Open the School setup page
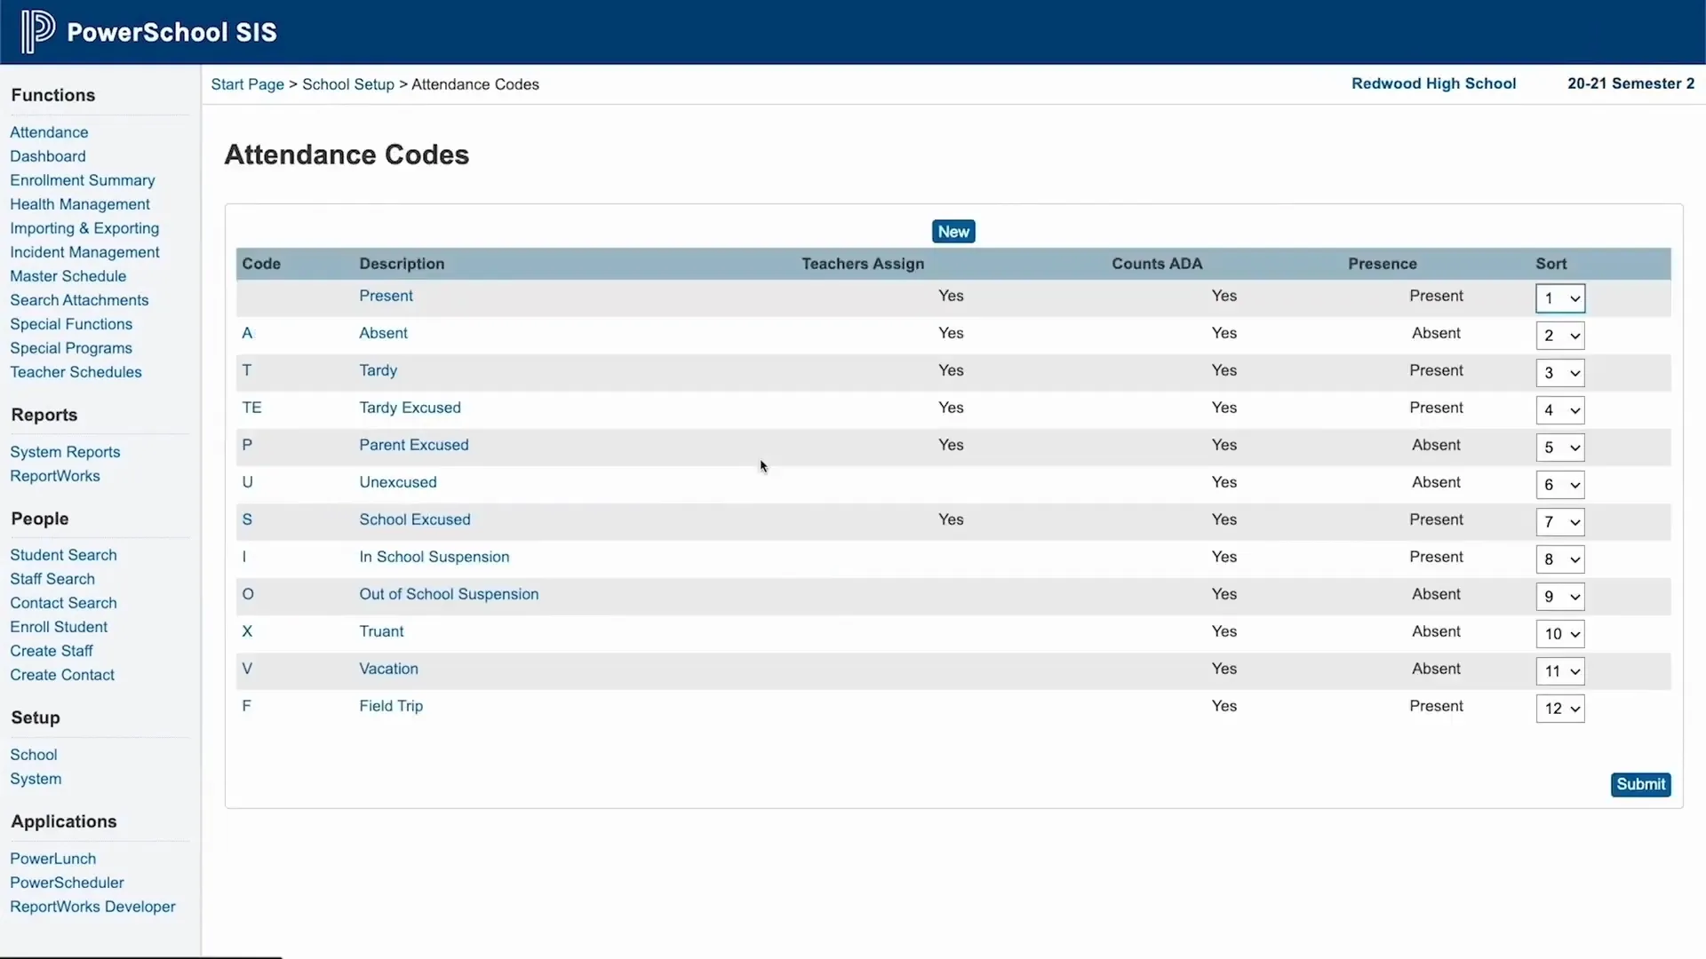The width and height of the screenshot is (1706, 959). click(x=33, y=754)
